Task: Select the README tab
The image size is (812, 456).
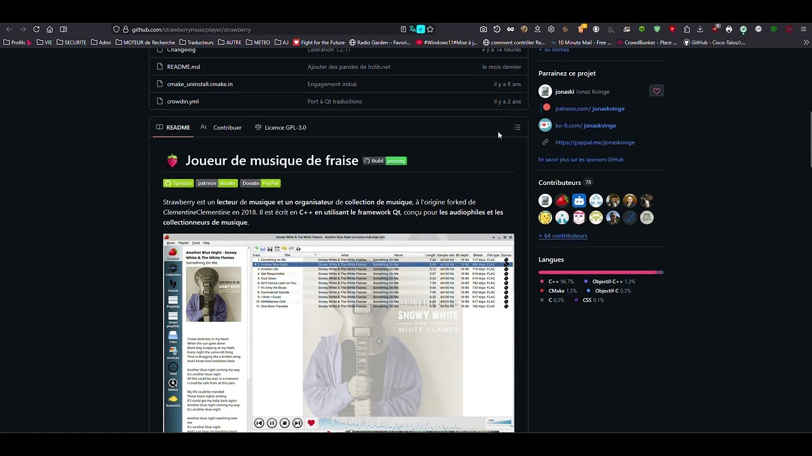Action: [x=173, y=127]
